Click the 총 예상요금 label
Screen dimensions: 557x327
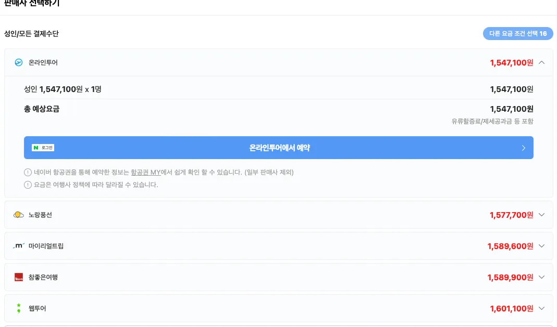pos(42,109)
